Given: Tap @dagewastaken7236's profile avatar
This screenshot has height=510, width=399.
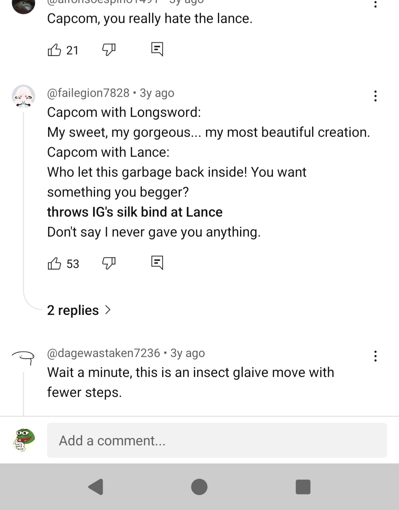Looking at the screenshot, I should tap(23, 357).
